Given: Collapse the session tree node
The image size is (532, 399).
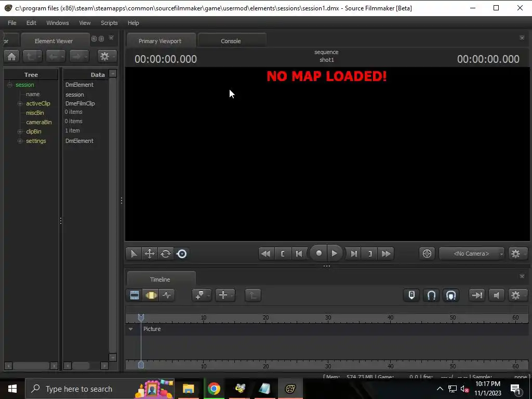Looking at the screenshot, I should coord(10,85).
